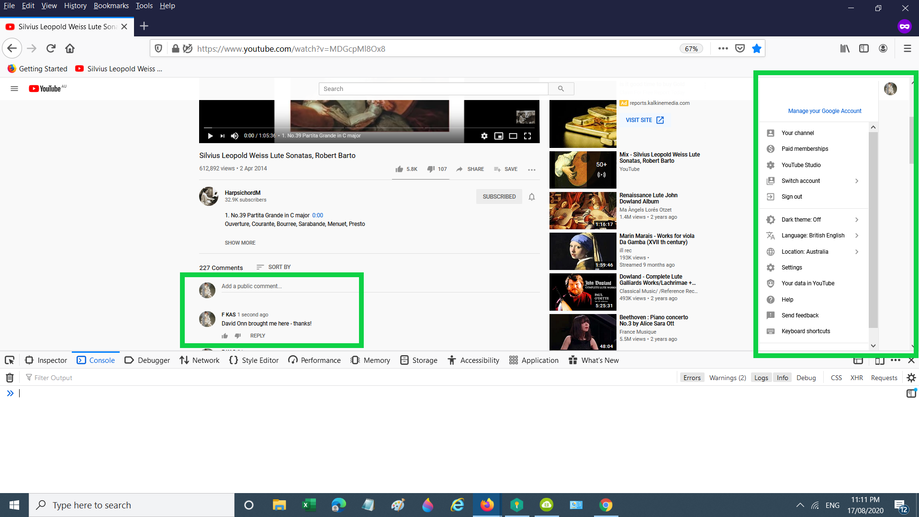This screenshot has width=919, height=517.
Task: Open SORT BY comments dropdown
Action: point(274,267)
